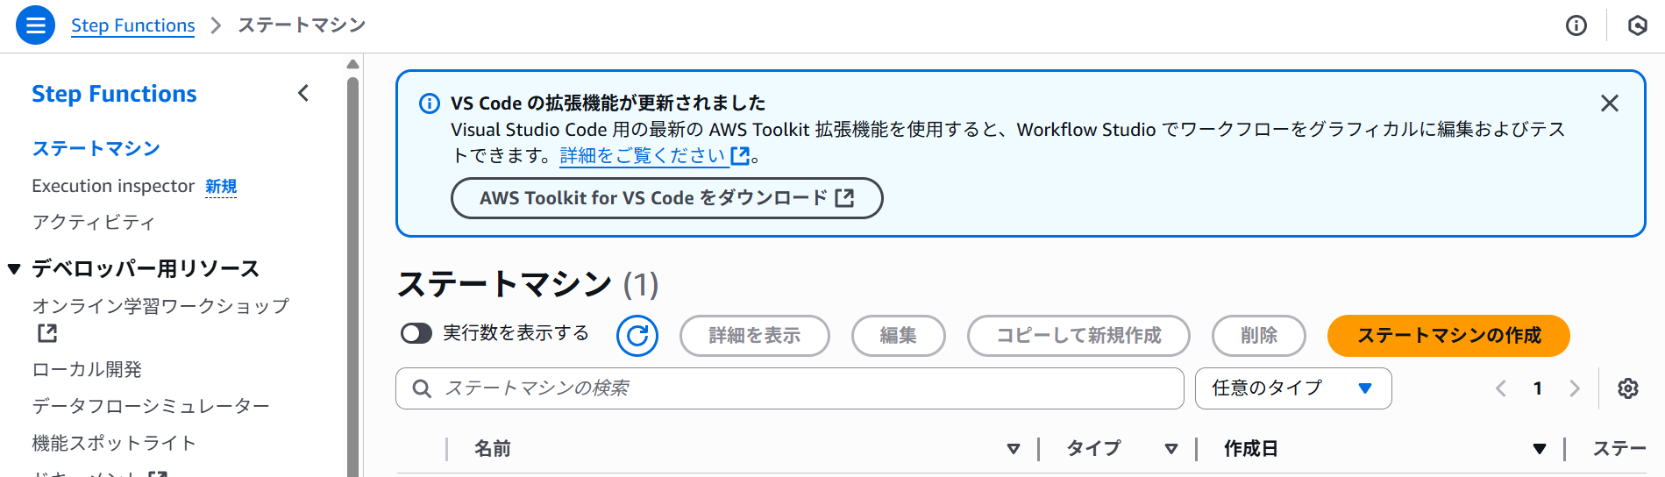Screen dimensions: 1665x477
Task: Click the 新規 badge next to Execution inspector
Action: click(x=221, y=187)
